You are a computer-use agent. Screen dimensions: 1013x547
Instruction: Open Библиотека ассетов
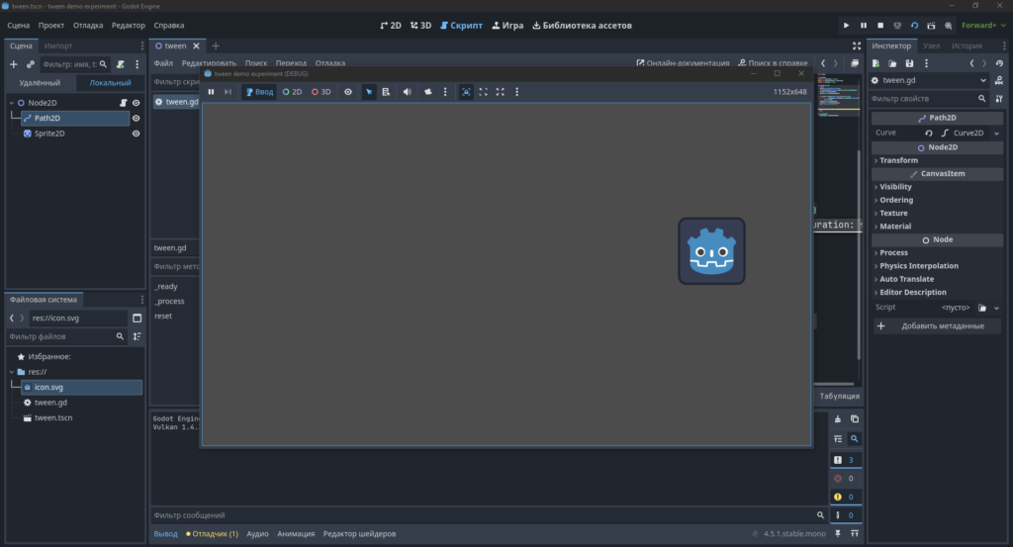pyautogui.click(x=582, y=25)
